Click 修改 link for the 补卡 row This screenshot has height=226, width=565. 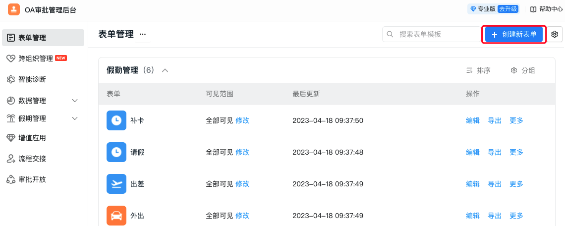tap(242, 121)
